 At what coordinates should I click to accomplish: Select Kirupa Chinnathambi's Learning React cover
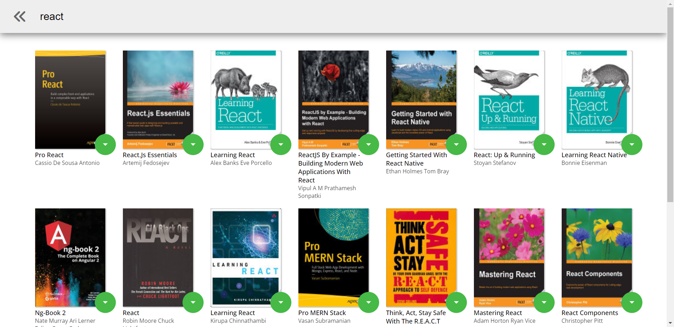246,258
